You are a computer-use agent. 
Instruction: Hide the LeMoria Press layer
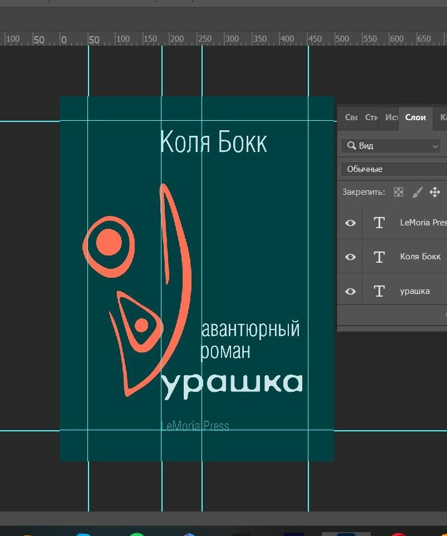(350, 223)
